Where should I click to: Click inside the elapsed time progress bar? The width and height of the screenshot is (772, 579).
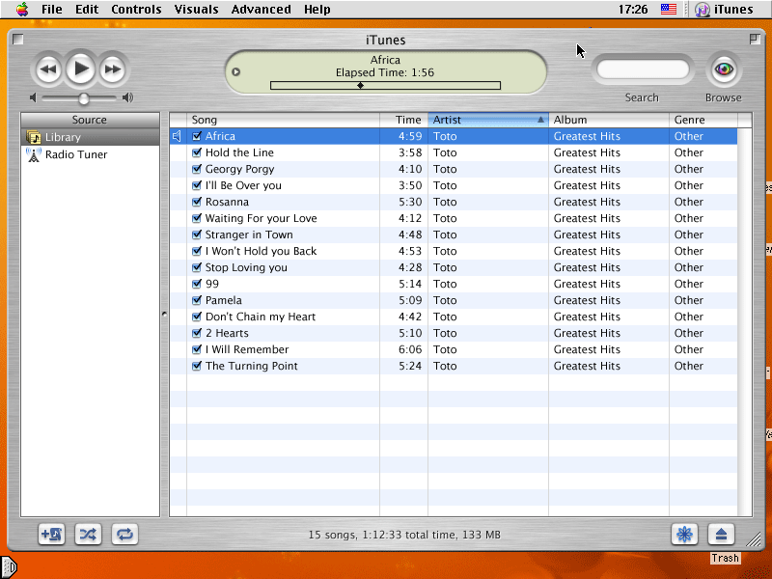click(x=385, y=85)
